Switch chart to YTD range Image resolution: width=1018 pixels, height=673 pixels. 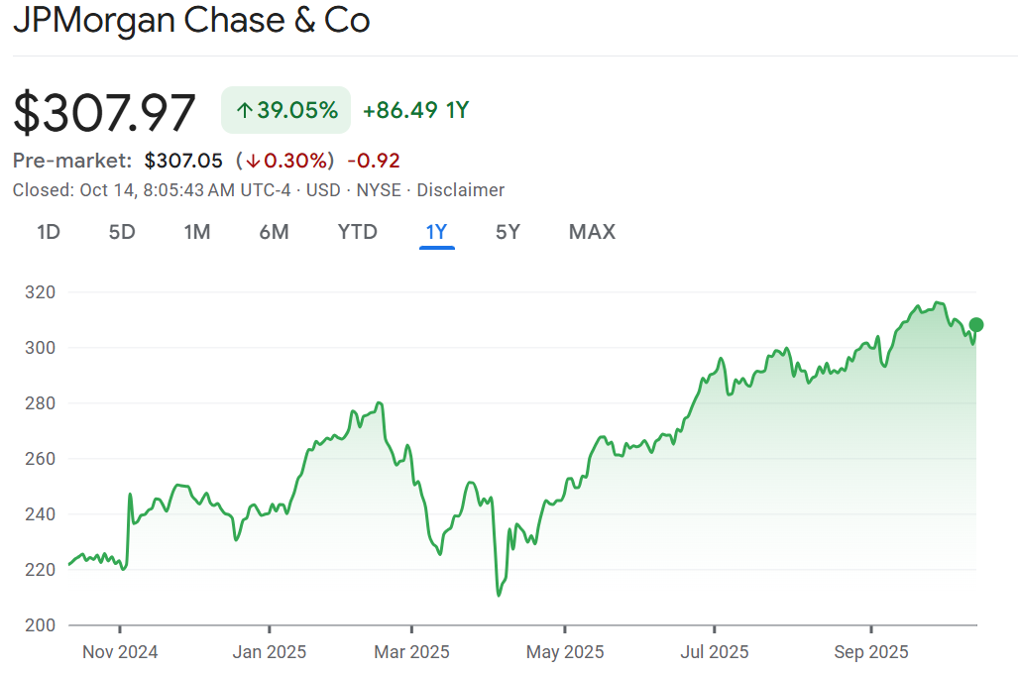click(x=357, y=232)
